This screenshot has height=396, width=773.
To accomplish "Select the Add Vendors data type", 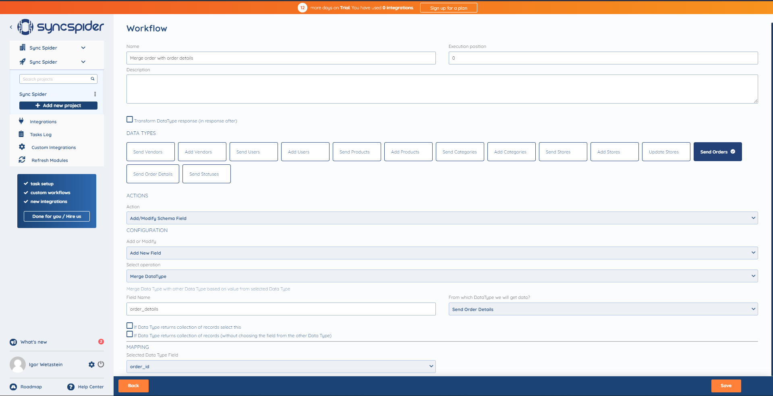I will [x=202, y=152].
